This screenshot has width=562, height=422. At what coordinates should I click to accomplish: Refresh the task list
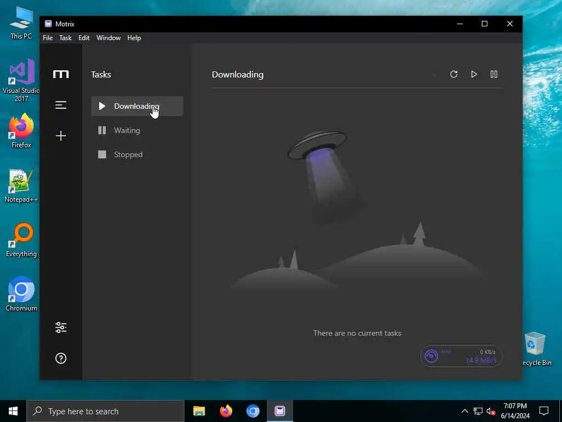tap(454, 74)
